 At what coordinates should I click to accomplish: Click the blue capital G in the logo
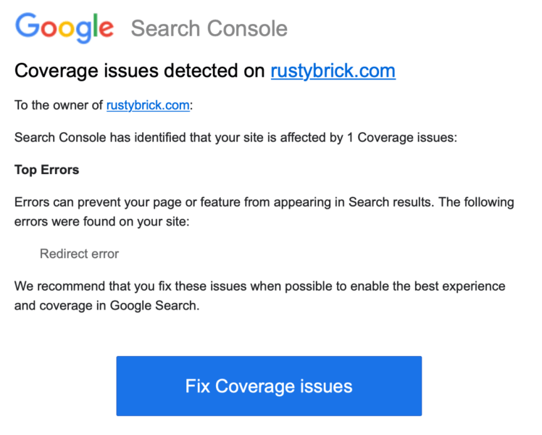(x=28, y=27)
